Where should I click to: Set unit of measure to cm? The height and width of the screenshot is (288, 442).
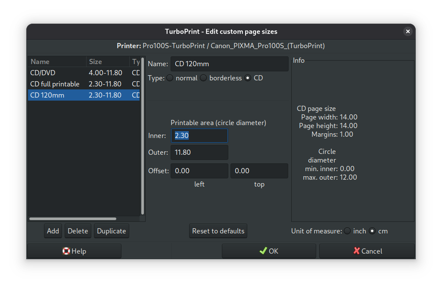(x=372, y=231)
